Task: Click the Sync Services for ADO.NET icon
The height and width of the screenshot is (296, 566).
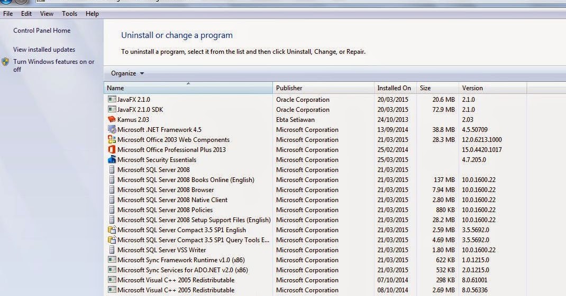Action: tap(112, 270)
